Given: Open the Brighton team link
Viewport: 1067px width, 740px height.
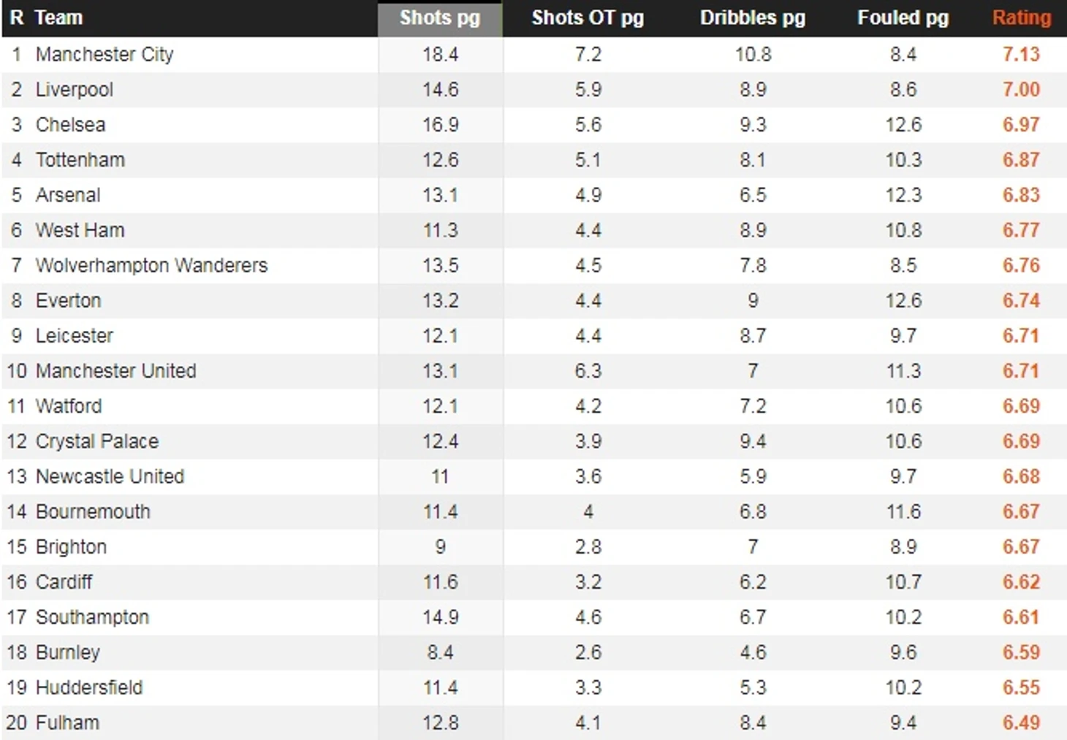Looking at the screenshot, I should [x=72, y=547].
